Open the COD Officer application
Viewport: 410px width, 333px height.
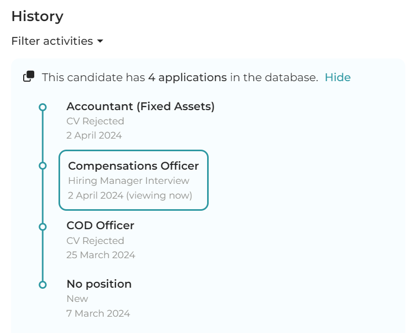point(101,226)
